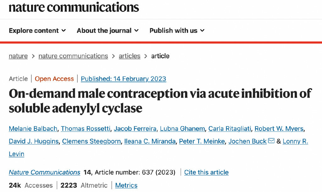Select author Clemens Steegborn
Screen dimensions: 322x192
91,141
